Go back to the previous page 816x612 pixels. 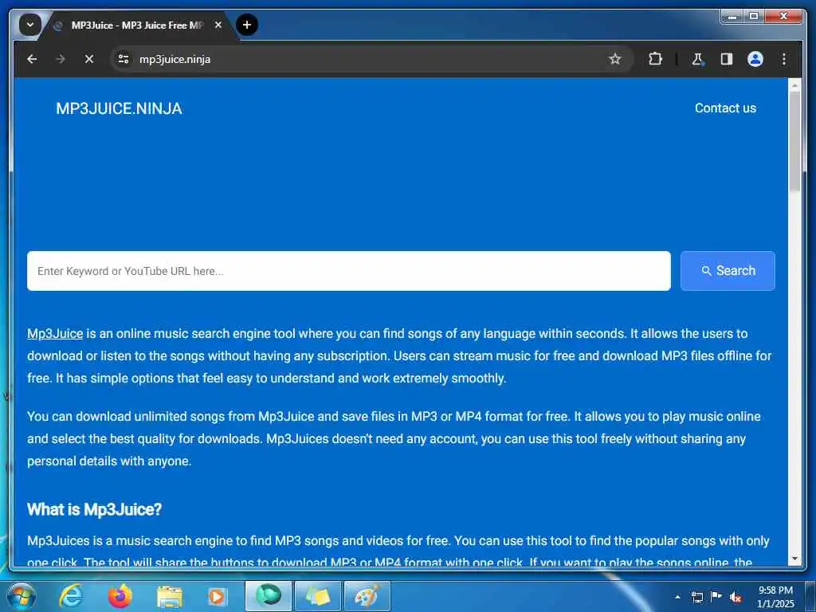pos(32,59)
